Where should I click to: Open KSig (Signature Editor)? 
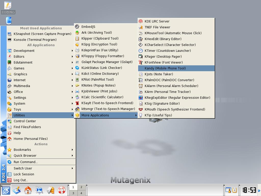tap(176, 104)
